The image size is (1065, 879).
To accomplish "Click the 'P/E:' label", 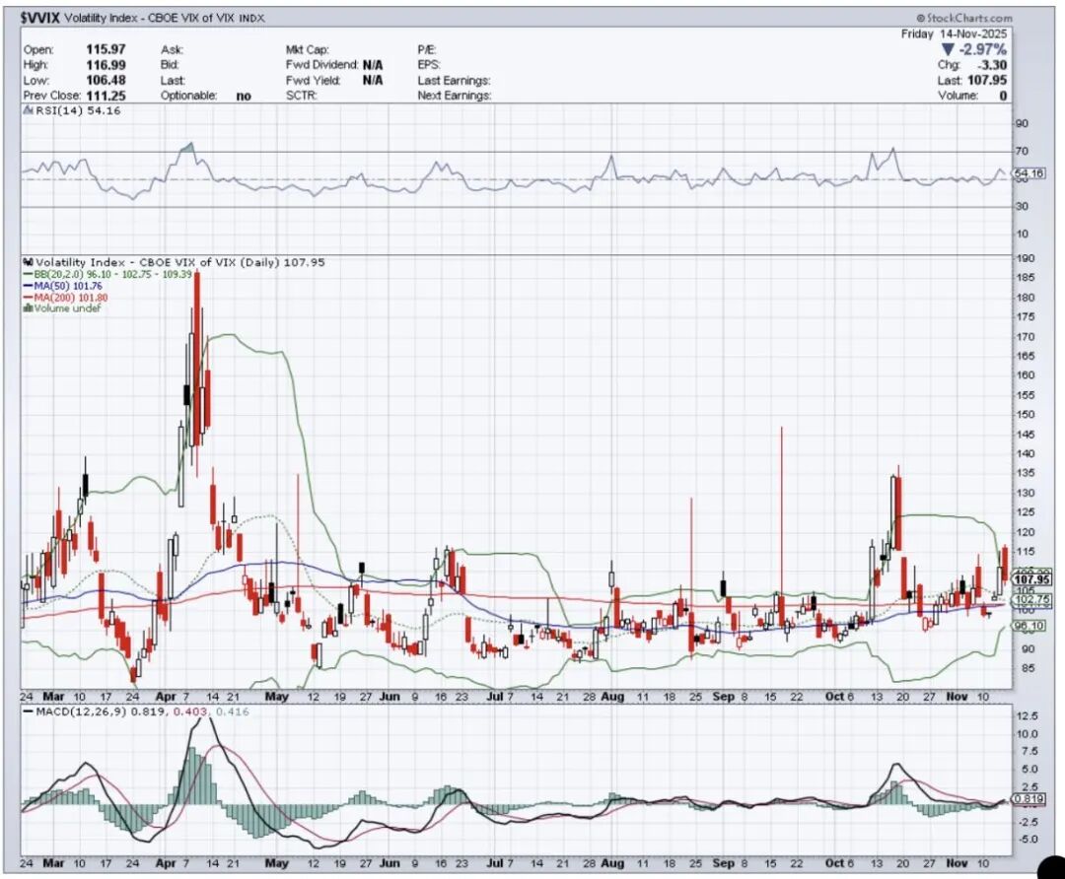I will (x=427, y=49).
